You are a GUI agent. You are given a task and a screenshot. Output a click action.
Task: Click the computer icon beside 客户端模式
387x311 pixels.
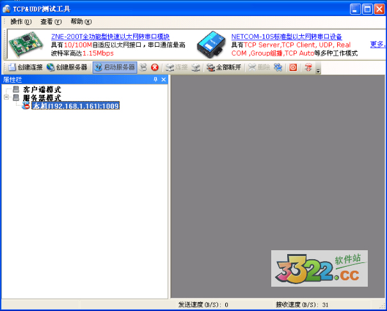pos(16,89)
